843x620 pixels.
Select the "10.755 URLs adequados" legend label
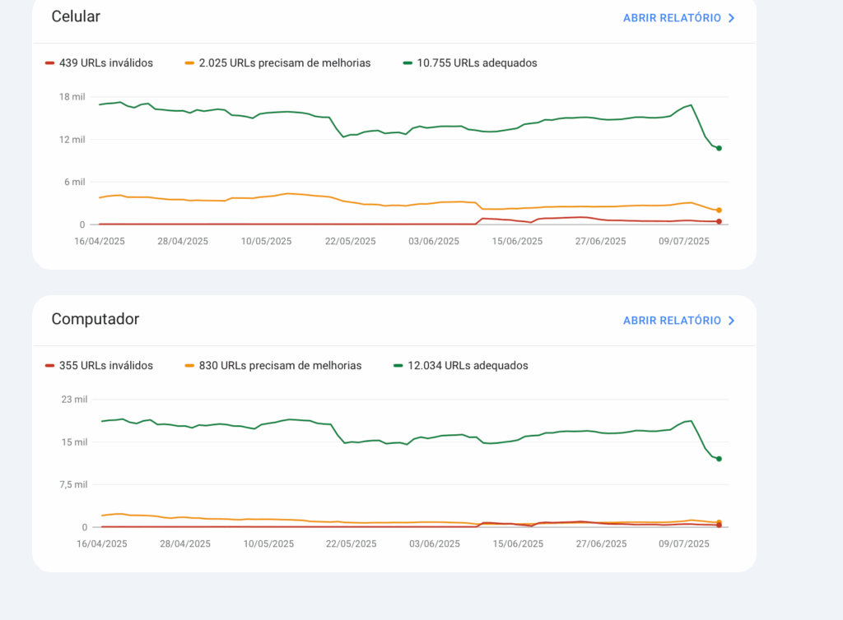click(477, 63)
